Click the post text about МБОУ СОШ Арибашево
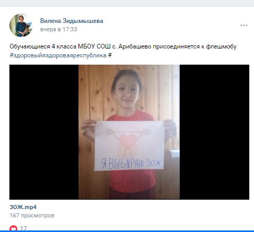The image size is (254, 232). click(123, 46)
